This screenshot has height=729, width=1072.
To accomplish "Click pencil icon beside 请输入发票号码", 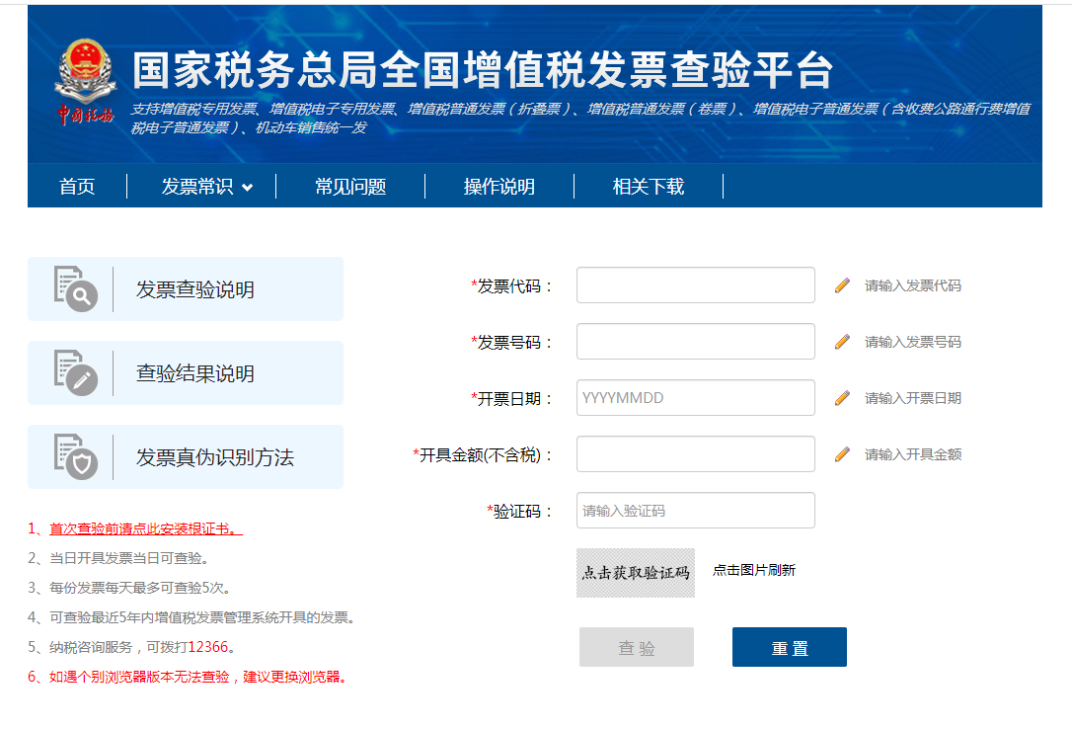I will [842, 341].
